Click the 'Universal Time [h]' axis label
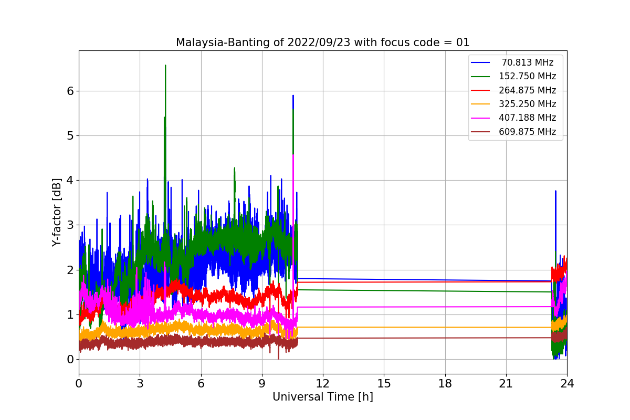Image resolution: width=630 pixels, height=420 pixels. click(322, 397)
